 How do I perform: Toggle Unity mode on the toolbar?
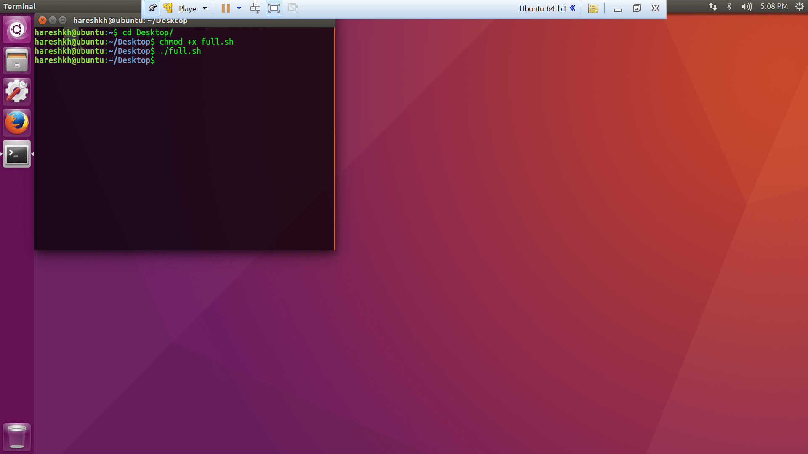click(293, 8)
